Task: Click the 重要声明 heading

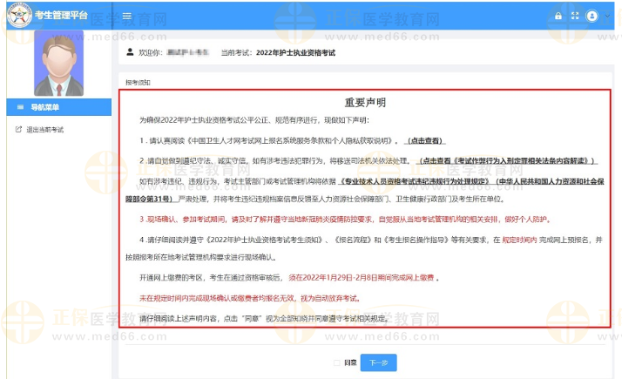Action: click(x=366, y=102)
